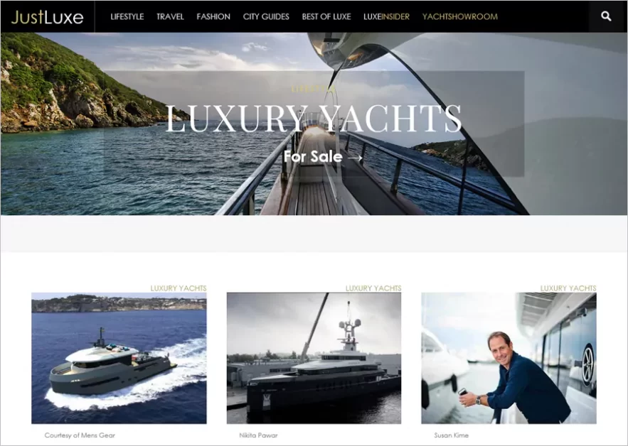Go to City Guides
This screenshot has width=628, height=446.
point(266,17)
